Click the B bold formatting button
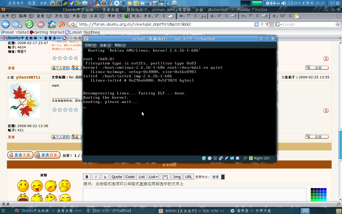 [x=87, y=177]
